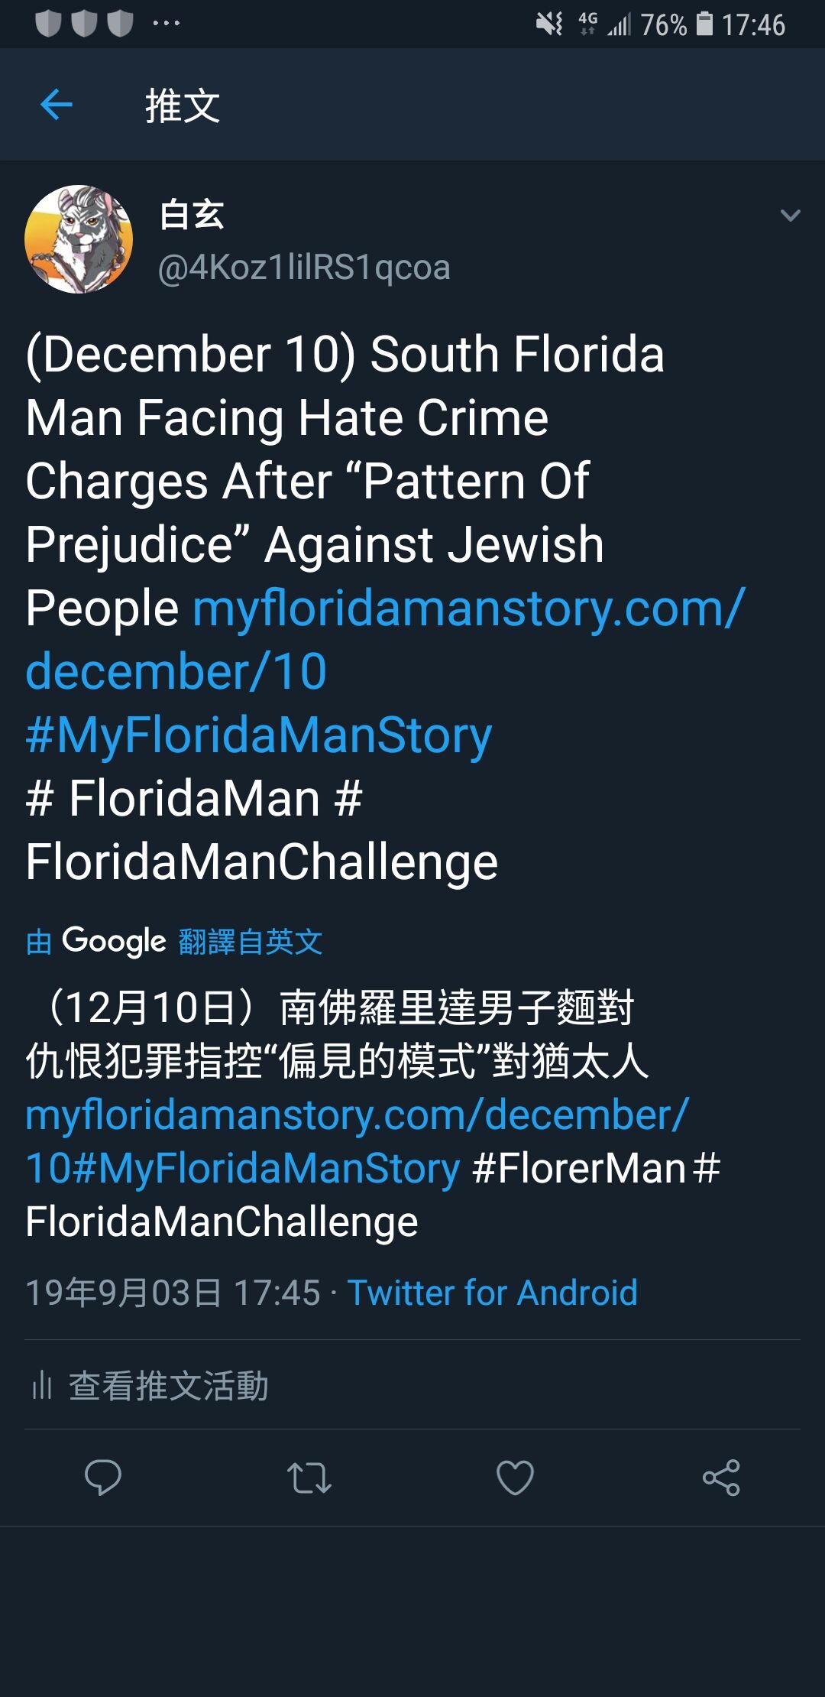Open the #MyFloridaManStory hashtag in the original tweet
This screenshot has height=1697, width=825.
258,735
